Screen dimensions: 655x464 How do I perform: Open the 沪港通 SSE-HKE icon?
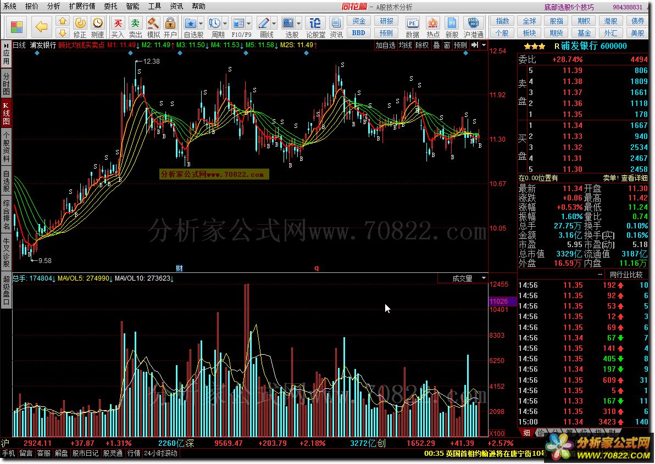point(473,27)
